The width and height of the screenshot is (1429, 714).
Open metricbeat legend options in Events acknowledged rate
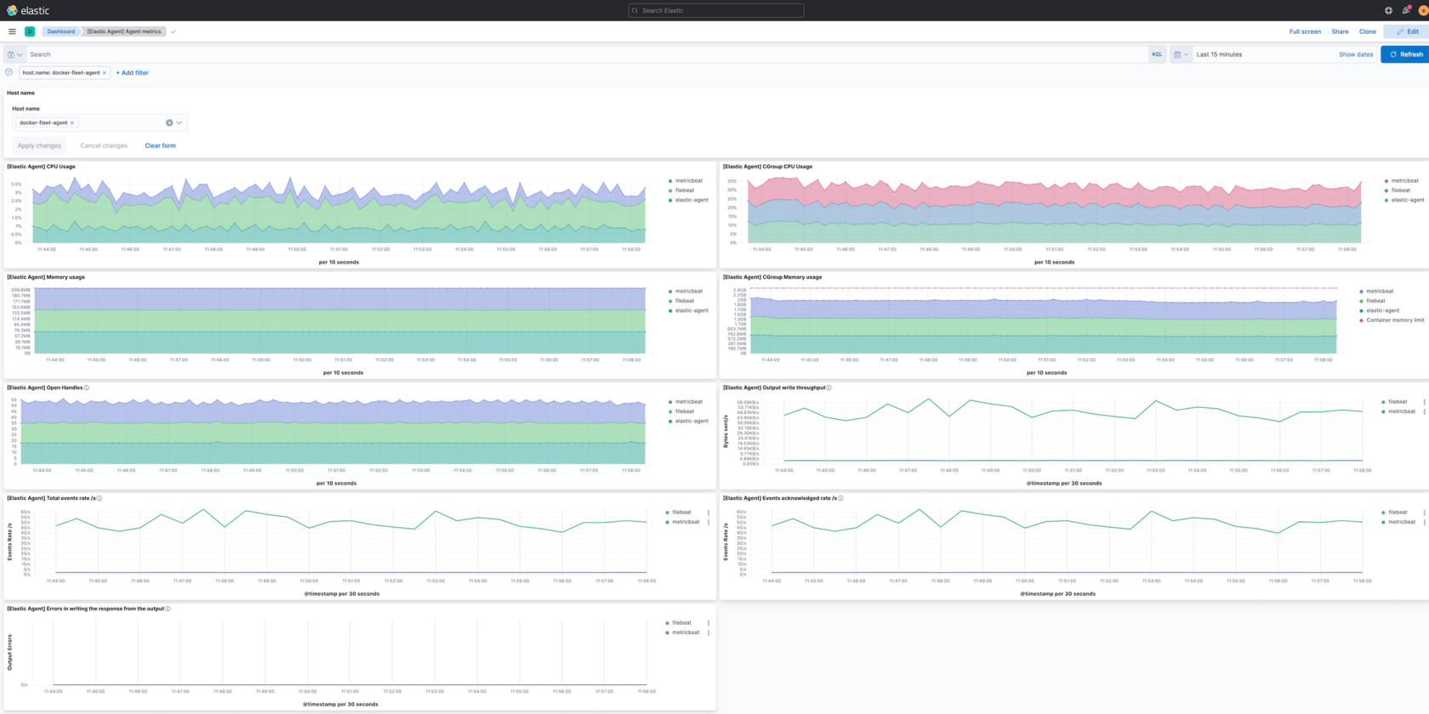(1424, 522)
